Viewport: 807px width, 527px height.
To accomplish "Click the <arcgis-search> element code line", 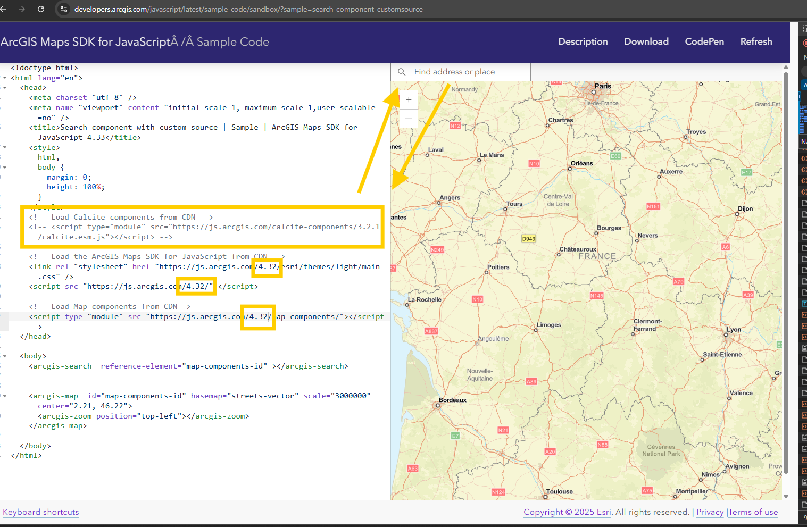I will pyautogui.click(x=188, y=366).
